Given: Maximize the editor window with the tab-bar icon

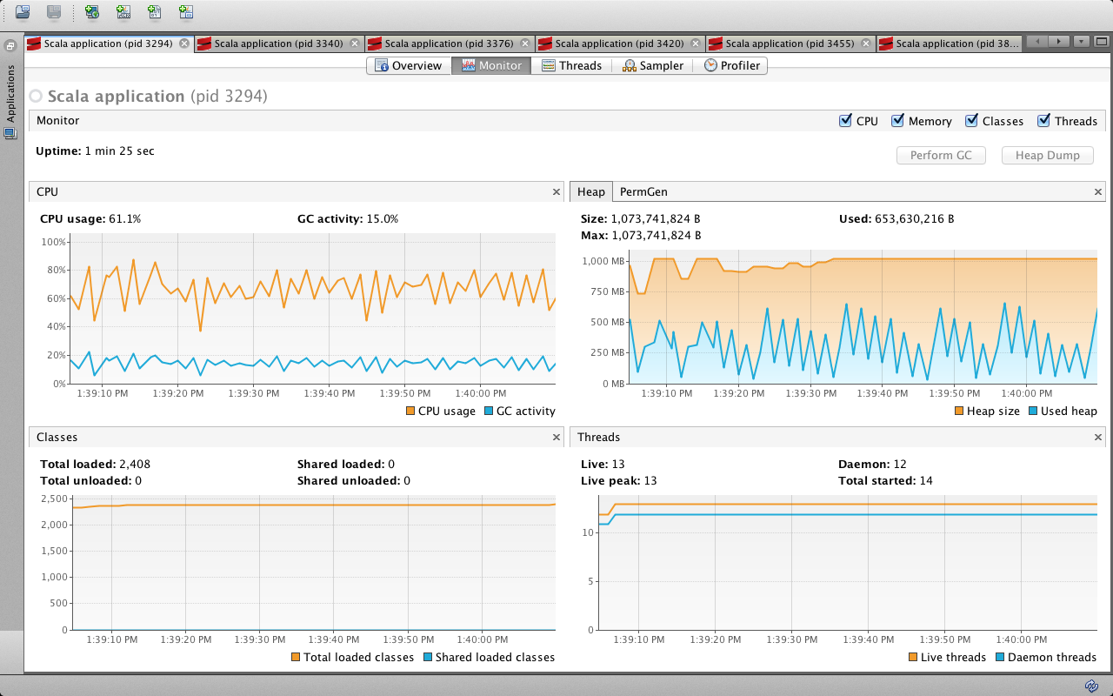Looking at the screenshot, I should coord(1102,41).
